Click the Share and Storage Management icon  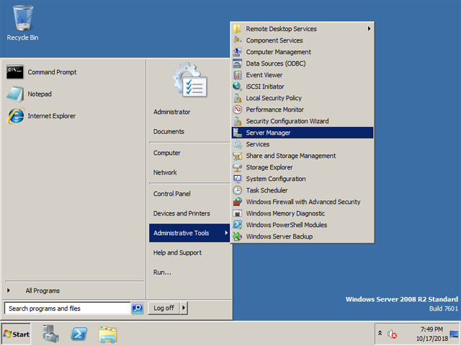(237, 156)
